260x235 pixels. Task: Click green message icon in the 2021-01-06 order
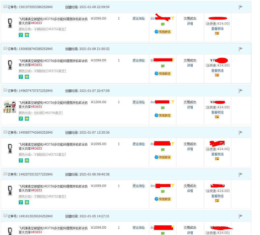pyautogui.click(x=163, y=192)
